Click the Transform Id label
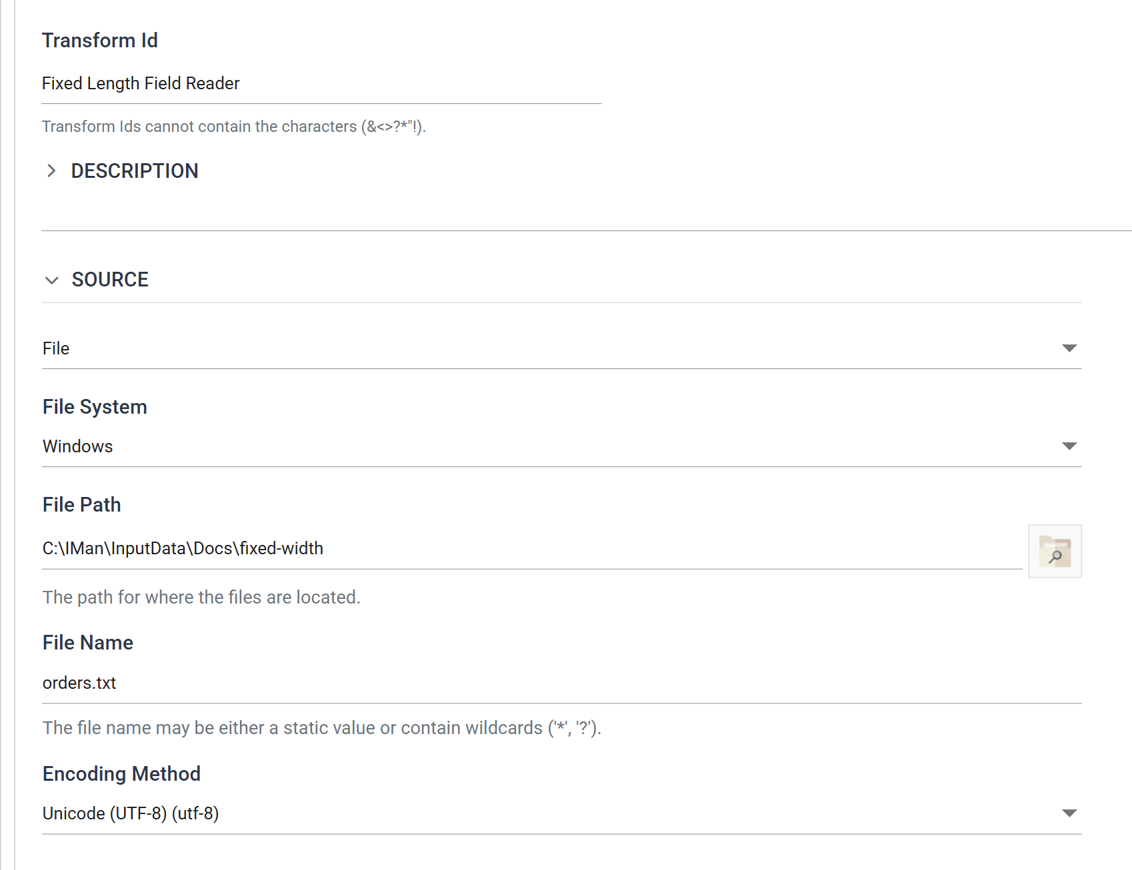Image resolution: width=1132 pixels, height=870 pixels. coord(100,41)
